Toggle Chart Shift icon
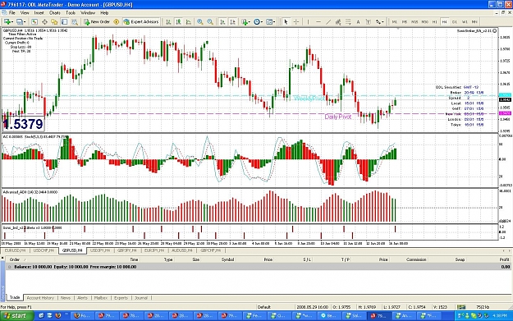 [232, 21]
